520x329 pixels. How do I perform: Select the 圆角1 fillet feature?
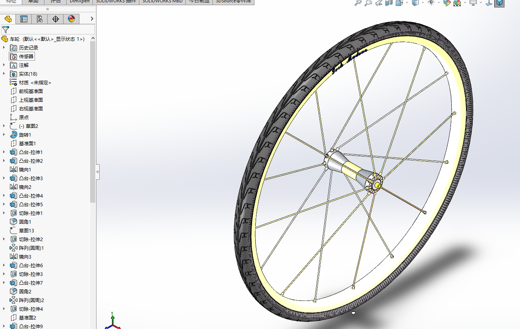[21, 222]
